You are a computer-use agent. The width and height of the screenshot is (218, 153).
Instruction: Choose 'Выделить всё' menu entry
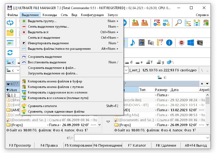72,32
